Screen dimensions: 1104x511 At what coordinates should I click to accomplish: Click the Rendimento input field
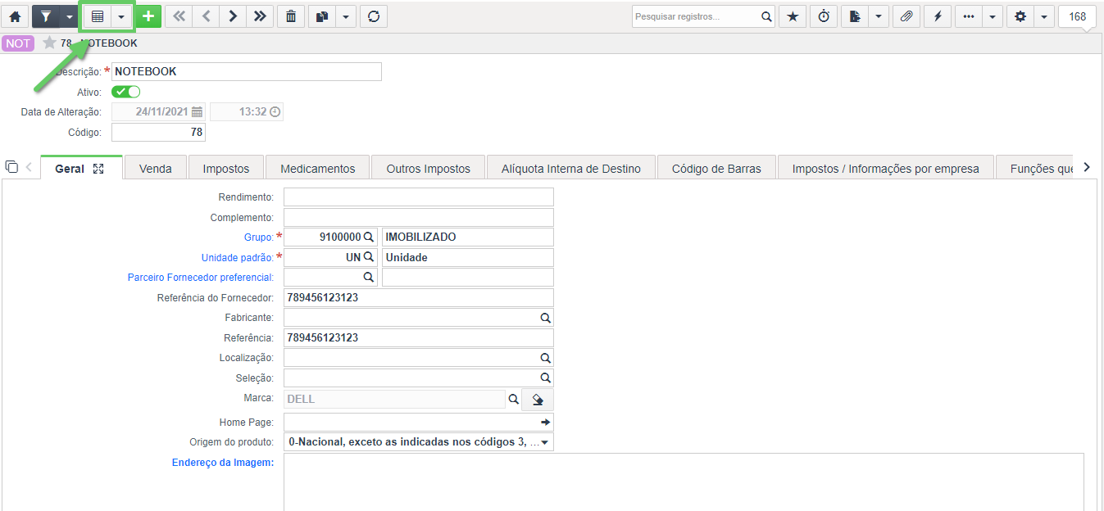[x=419, y=197]
